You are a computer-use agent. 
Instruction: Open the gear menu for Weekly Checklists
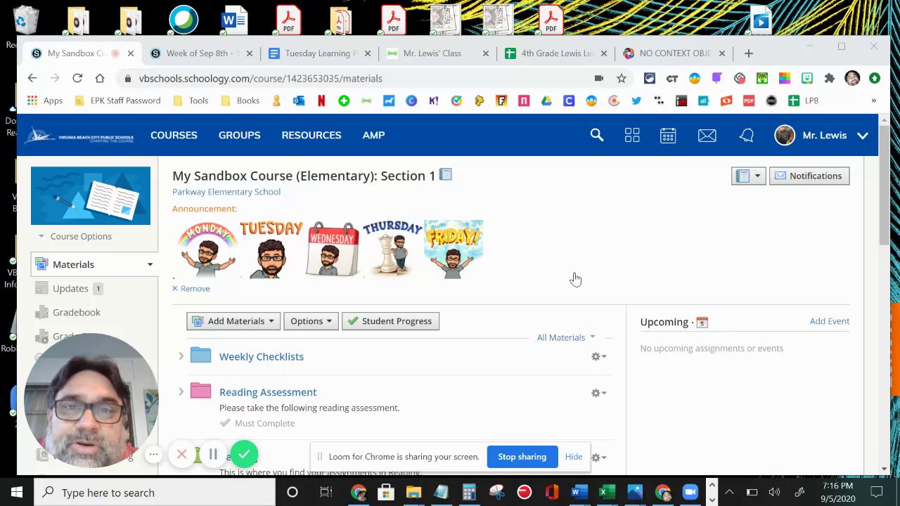[x=598, y=356]
